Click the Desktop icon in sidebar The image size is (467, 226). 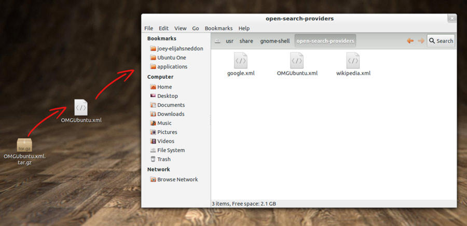pyautogui.click(x=153, y=96)
